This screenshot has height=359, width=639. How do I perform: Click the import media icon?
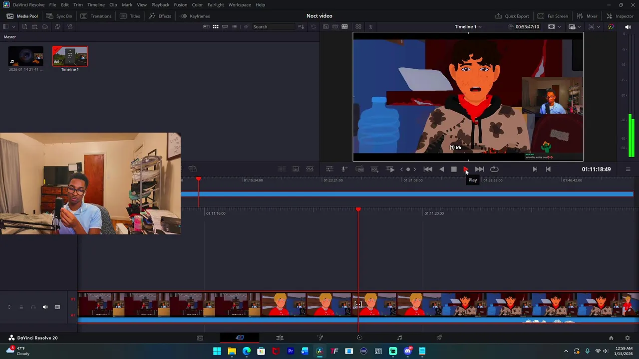click(24, 26)
